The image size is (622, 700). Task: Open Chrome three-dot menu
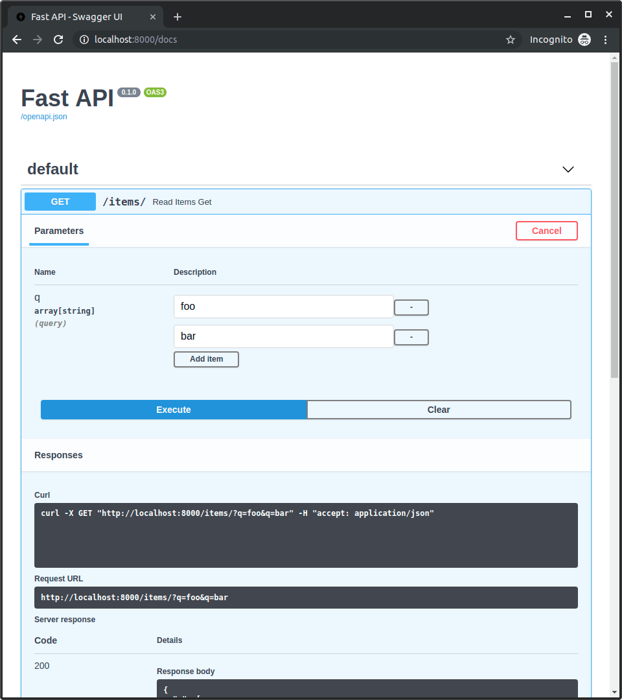[606, 40]
